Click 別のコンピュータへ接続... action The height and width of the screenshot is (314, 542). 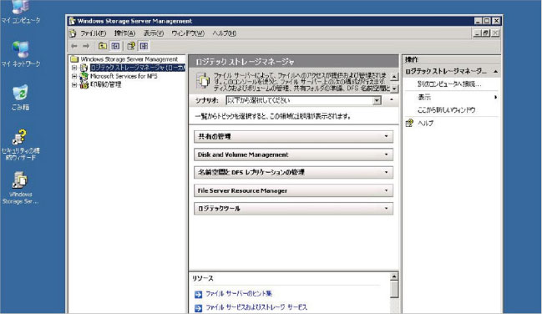click(449, 84)
